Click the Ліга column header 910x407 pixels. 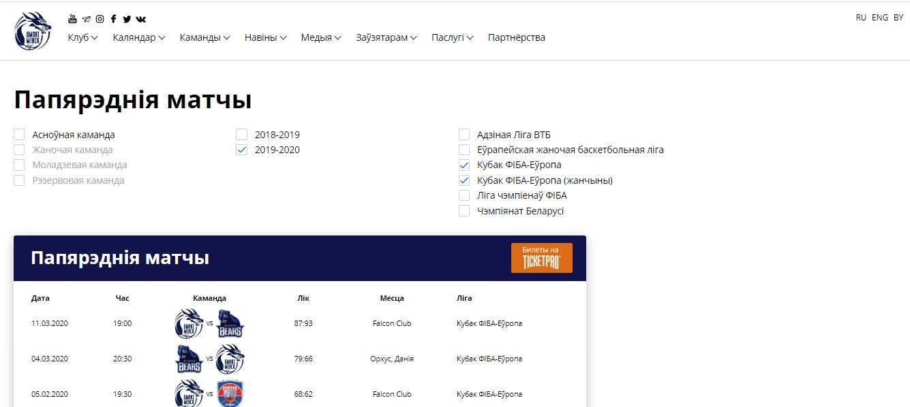(464, 298)
